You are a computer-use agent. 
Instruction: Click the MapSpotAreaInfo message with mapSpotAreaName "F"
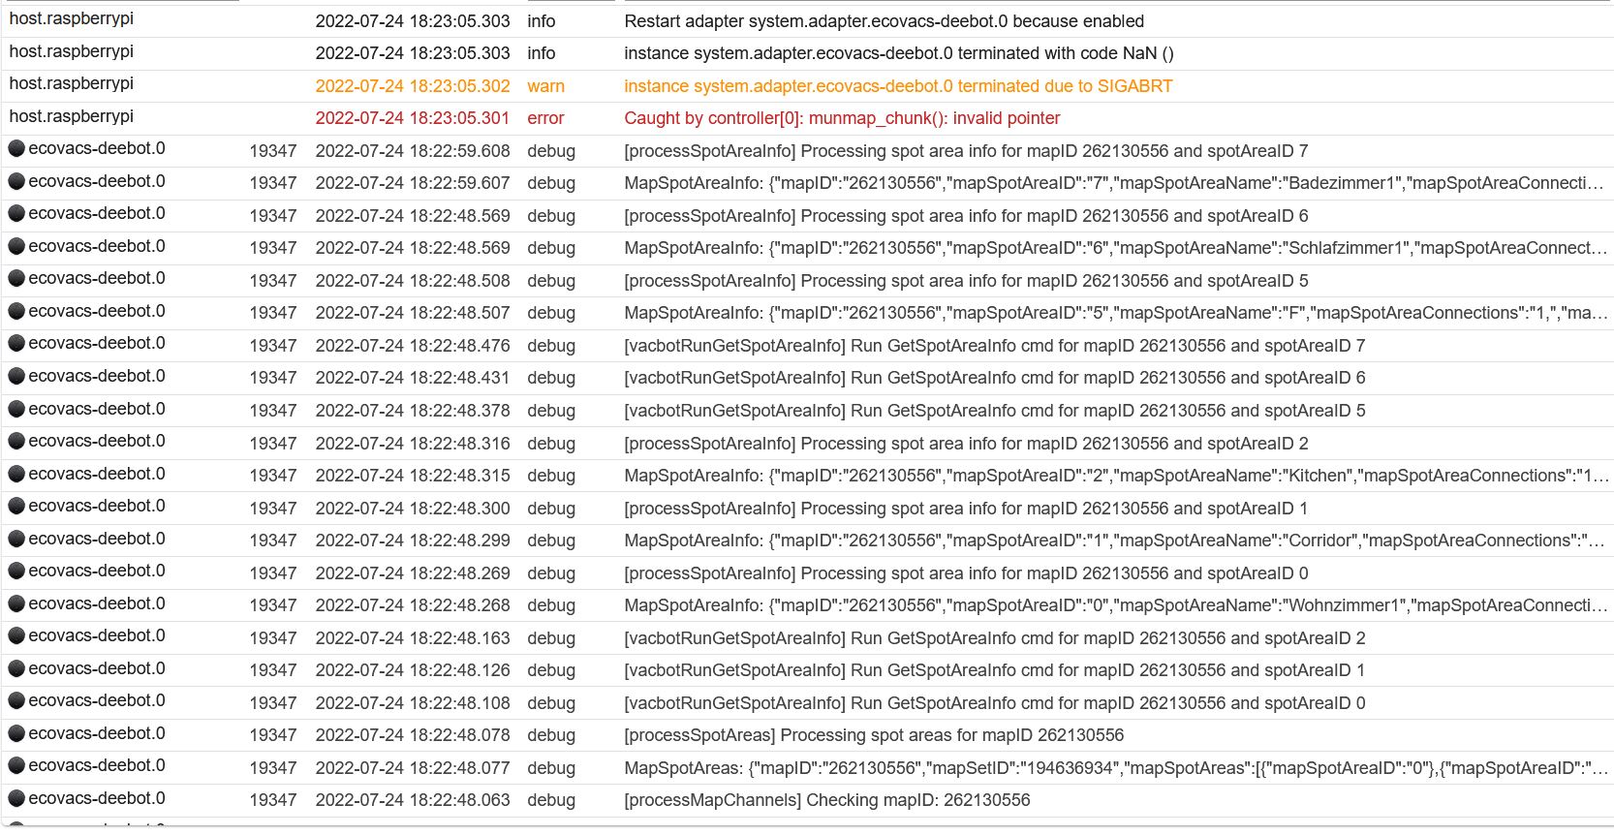pos(1114,313)
